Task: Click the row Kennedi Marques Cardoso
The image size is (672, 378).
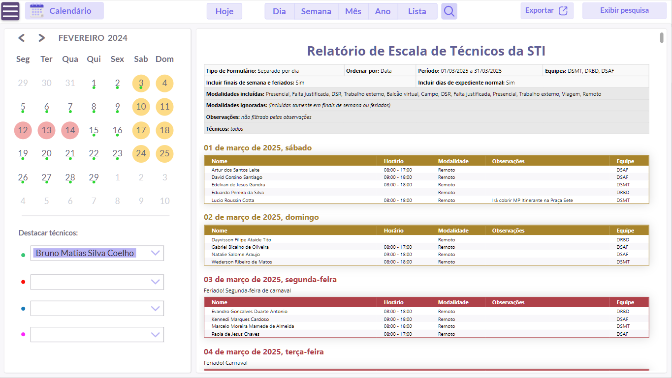Action: click(426, 319)
